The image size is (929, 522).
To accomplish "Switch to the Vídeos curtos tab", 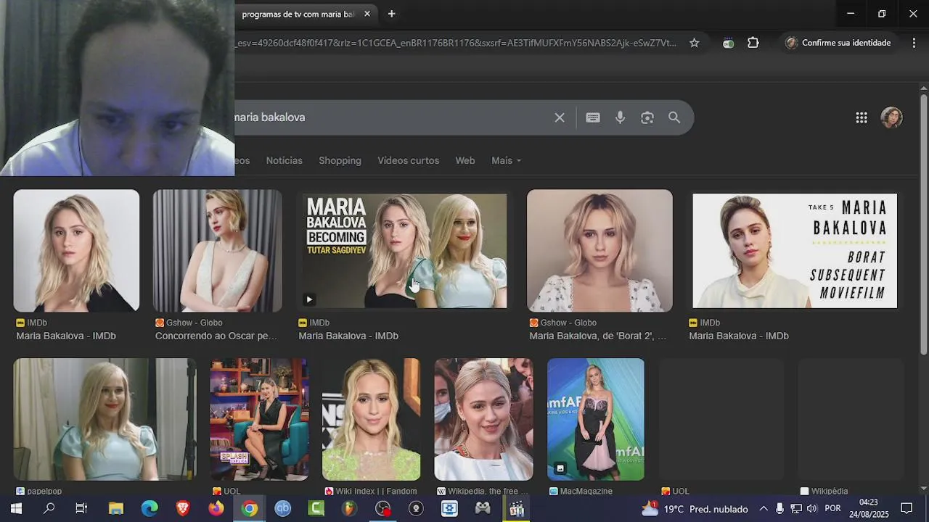I will (x=408, y=160).
